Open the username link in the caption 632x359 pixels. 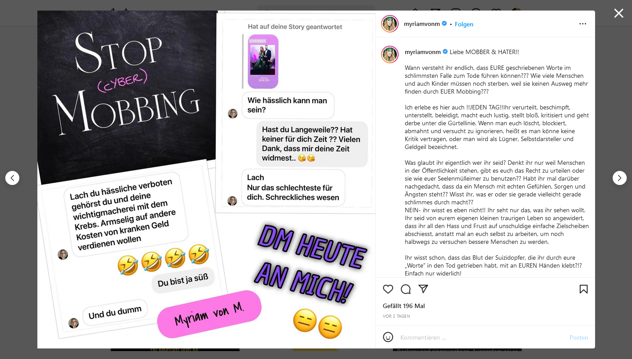click(x=423, y=52)
